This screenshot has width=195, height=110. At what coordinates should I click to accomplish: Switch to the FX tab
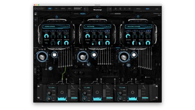(56, 8)
